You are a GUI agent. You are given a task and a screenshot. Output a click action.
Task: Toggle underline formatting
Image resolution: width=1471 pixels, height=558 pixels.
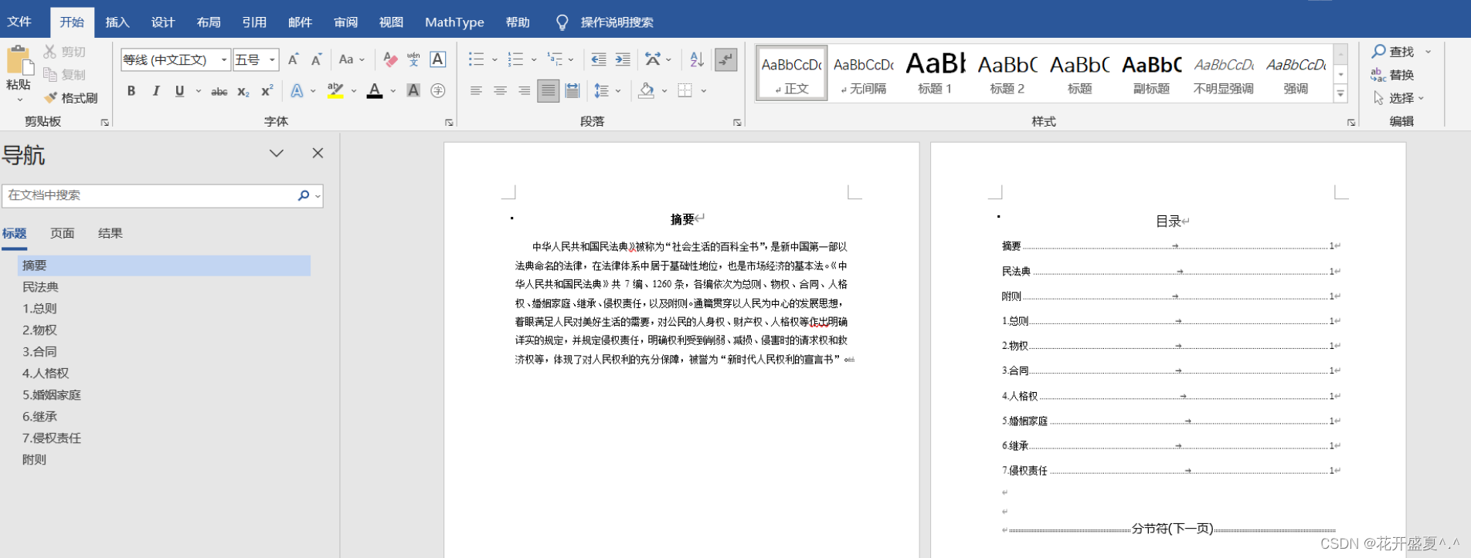(x=179, y=91)
